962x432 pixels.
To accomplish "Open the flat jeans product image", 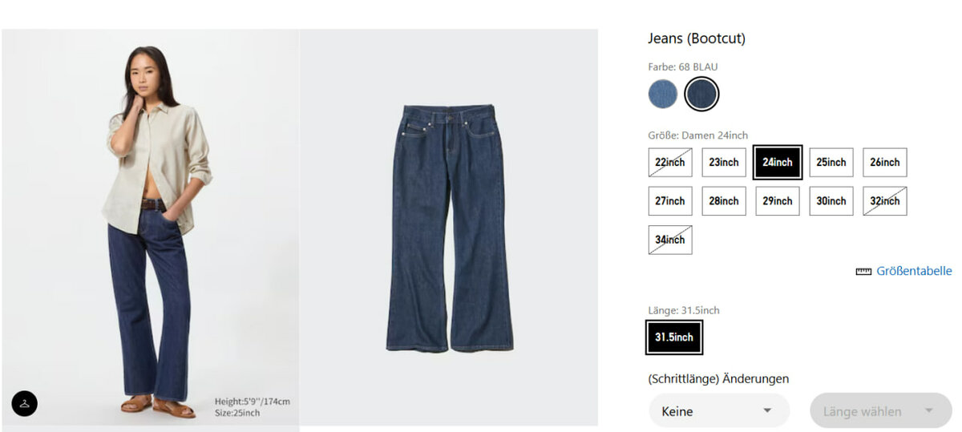I will [x=449, y=228].
